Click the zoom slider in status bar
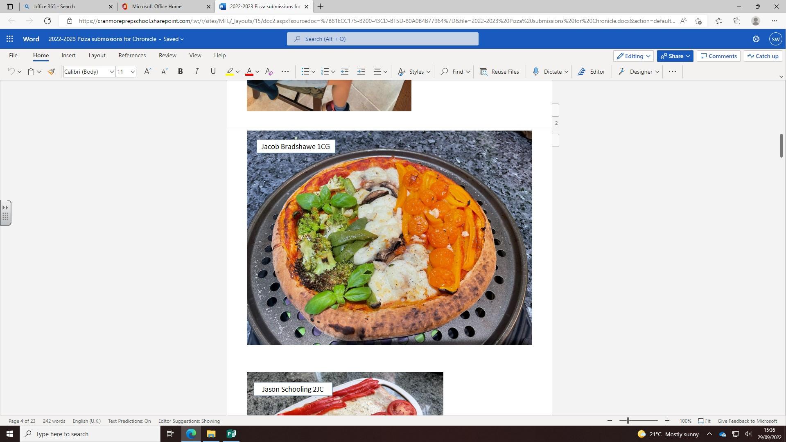This screenshot has height=442, width=786. click(628, 421)
